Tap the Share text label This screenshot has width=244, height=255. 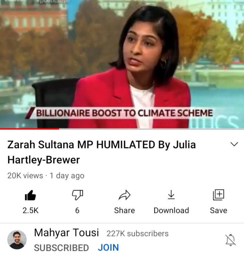124,210
